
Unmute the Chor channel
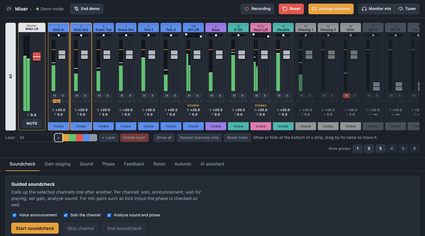(x=347, y=96)
